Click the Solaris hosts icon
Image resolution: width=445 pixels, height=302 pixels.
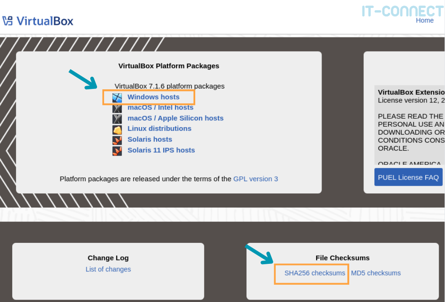(x=117, y=140)
